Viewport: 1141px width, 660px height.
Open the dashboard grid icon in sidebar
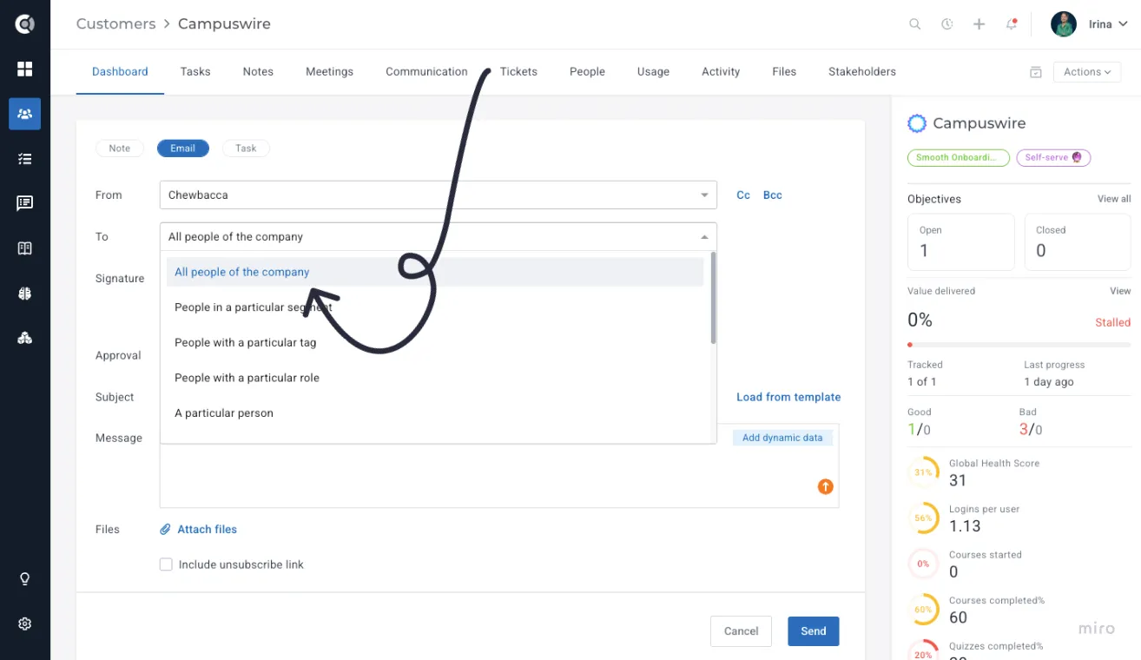[x=24, y=69]
